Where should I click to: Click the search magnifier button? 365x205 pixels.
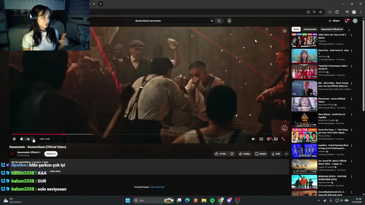(219, 21)
